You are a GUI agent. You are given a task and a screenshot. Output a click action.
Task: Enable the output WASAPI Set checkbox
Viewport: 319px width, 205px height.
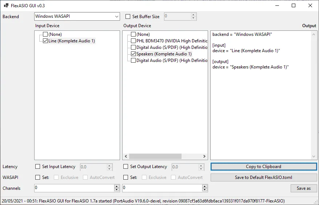click(x=126, y=177)
